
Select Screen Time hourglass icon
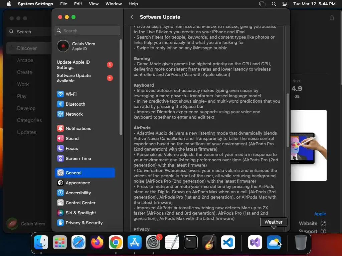60,158
